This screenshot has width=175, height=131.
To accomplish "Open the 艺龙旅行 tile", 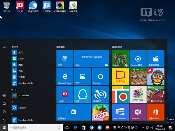I will tap(100, 94).
